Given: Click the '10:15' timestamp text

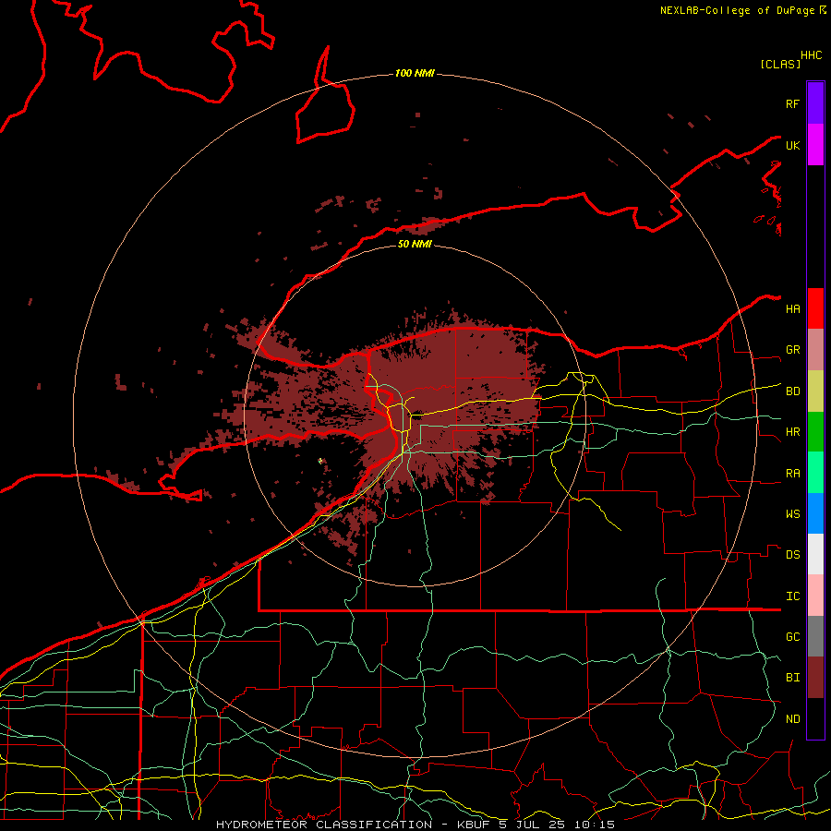Looking at the screenshot, I should pyautogui.click(x=595, y=825).
